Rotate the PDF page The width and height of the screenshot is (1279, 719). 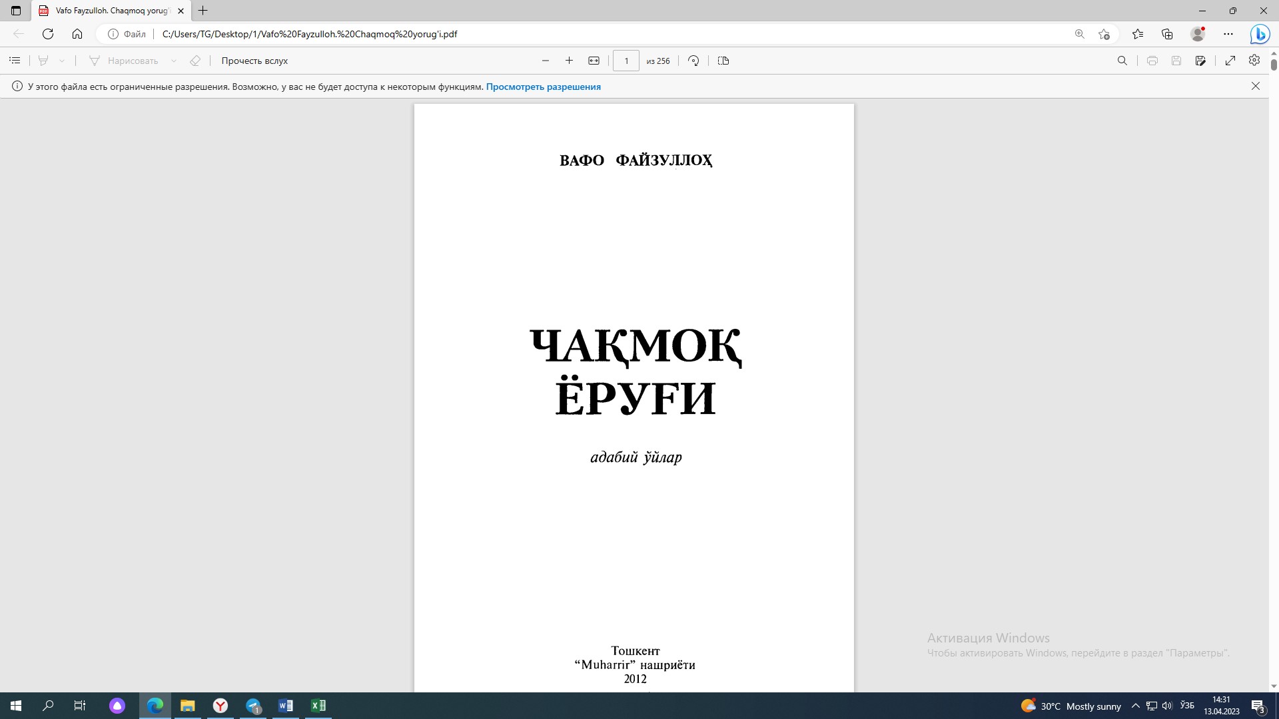693,61
